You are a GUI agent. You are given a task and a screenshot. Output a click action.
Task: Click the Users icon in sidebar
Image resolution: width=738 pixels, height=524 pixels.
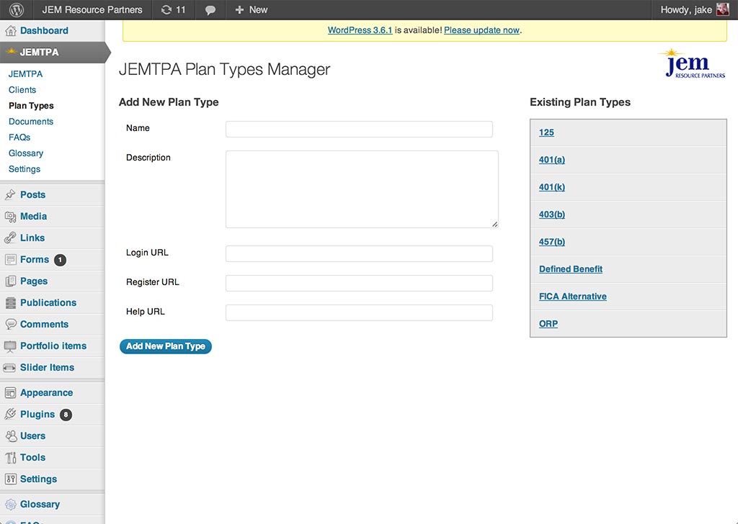point(11,436)
